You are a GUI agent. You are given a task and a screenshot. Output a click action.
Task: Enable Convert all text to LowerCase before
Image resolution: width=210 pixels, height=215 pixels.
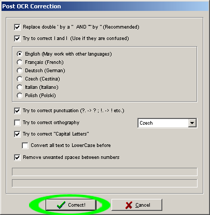coord(25,145)
